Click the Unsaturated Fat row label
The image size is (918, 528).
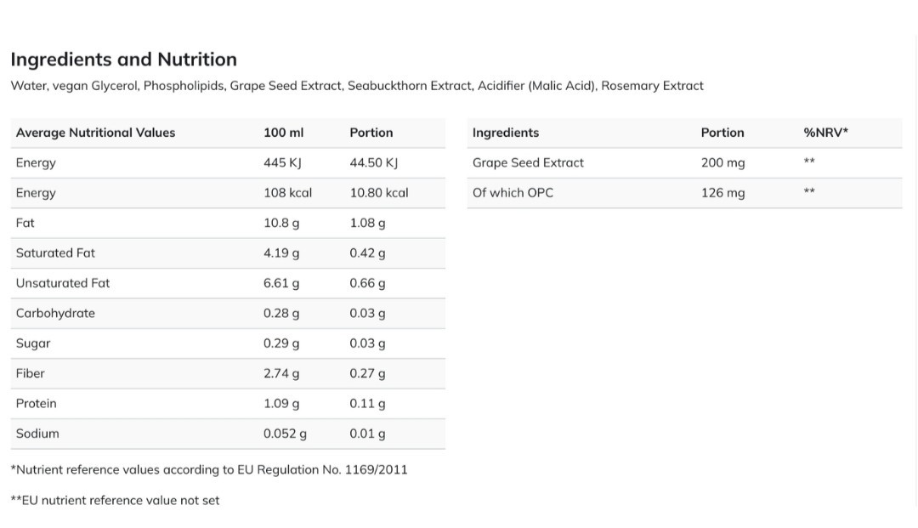63,283
